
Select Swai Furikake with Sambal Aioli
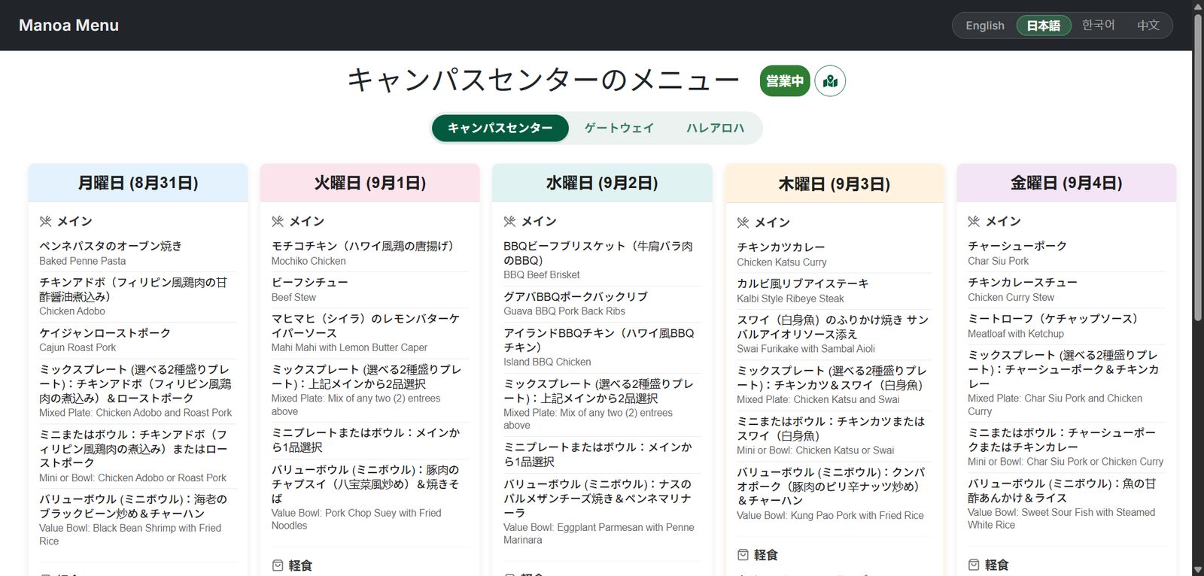pos(834,334)
